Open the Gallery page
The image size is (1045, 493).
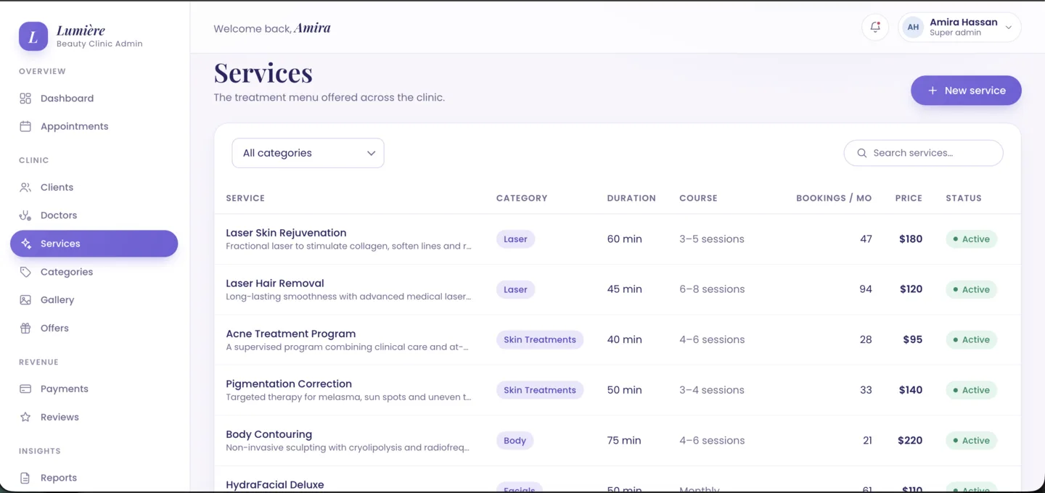(x=94, y=300)
